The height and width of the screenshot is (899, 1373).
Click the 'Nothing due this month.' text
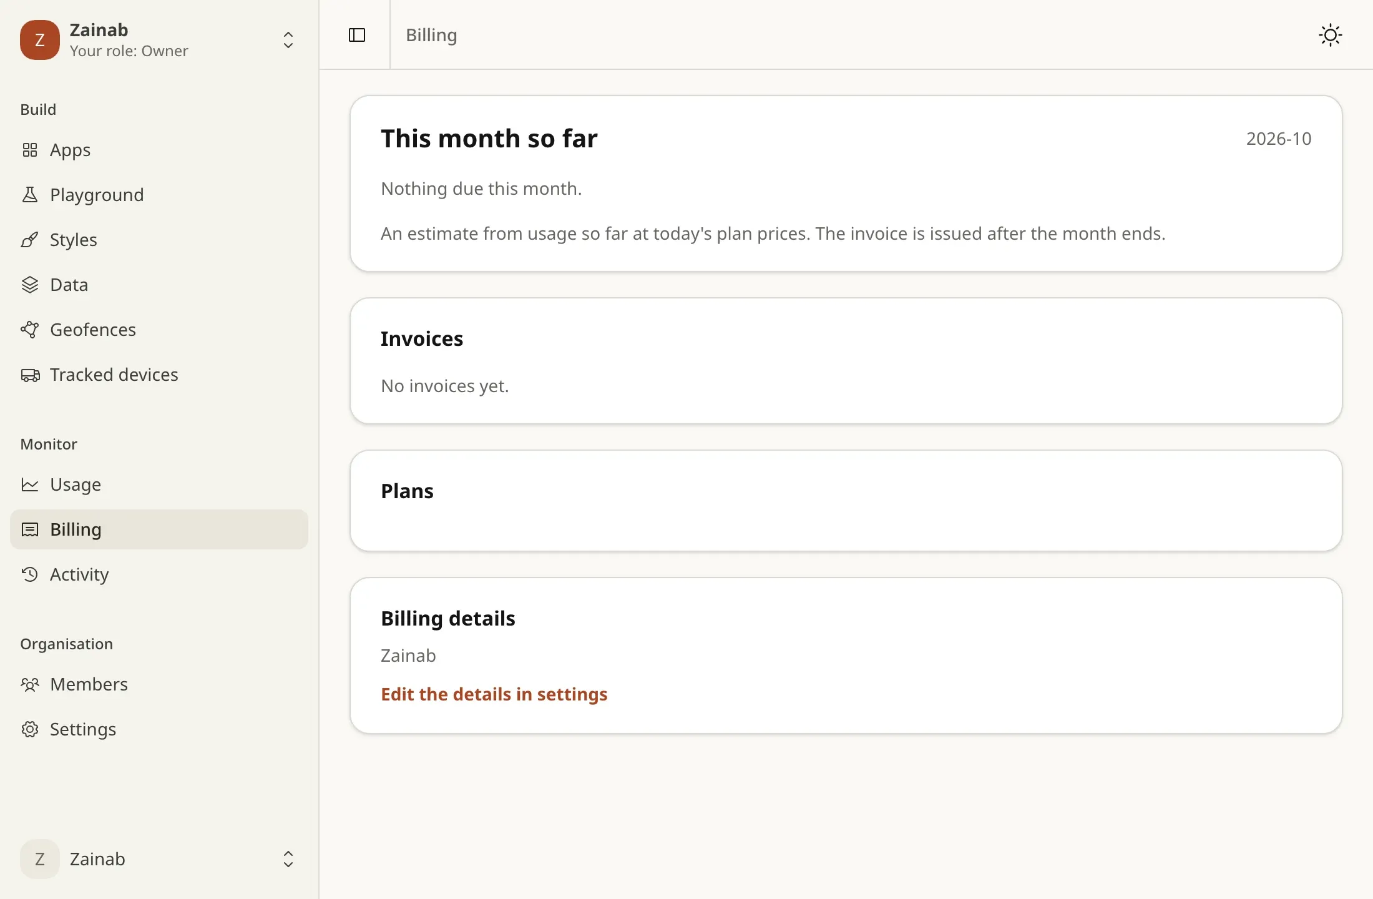[481, 189]
